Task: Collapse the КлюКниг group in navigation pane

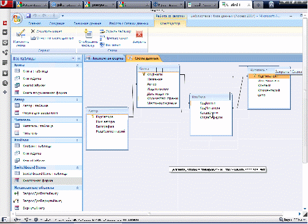Action: tap(77, 140)
